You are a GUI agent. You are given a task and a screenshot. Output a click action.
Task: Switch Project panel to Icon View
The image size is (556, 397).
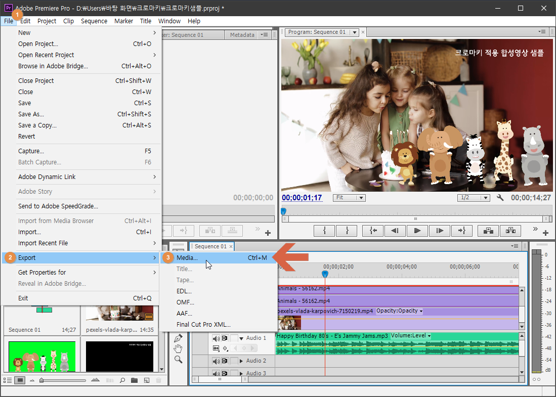pos(20,380)
